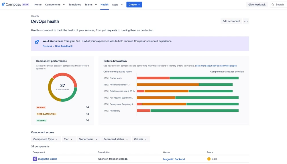This screenshot has height=164, width=287.
Task: Click the green bar for Repository criterion
Action: [194, 111]
